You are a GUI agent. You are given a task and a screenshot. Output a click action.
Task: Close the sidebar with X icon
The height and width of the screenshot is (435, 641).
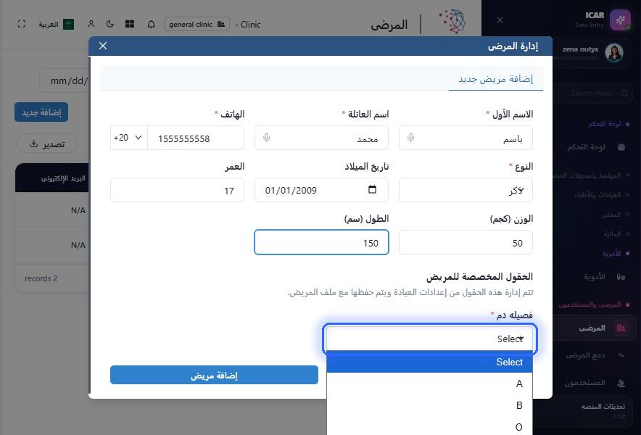click(x=500, y=20)
